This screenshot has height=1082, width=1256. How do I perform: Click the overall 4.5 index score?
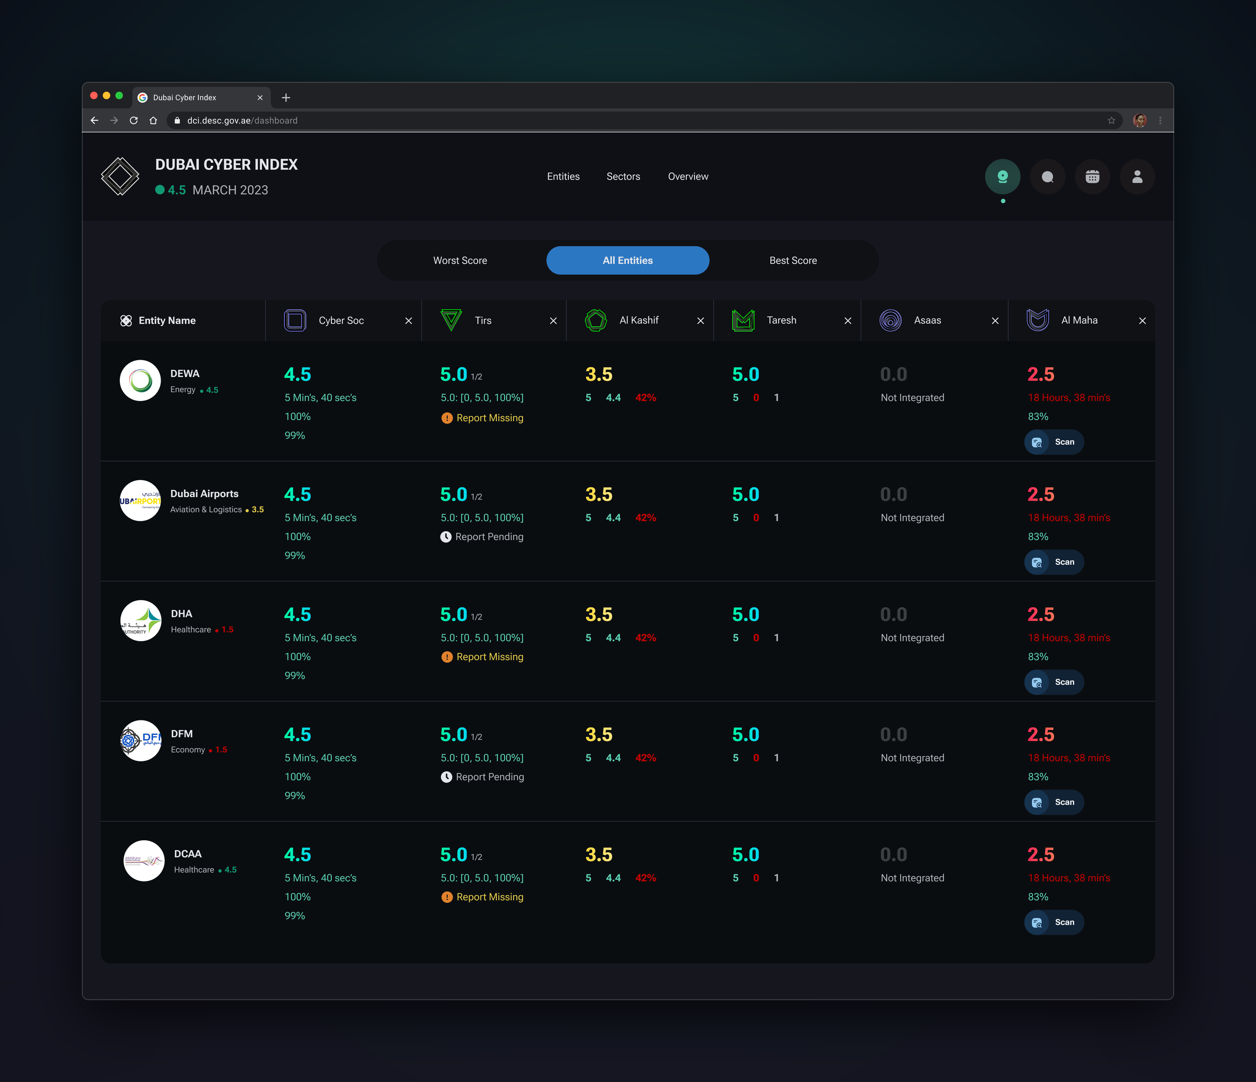click(x=176, y=190)
